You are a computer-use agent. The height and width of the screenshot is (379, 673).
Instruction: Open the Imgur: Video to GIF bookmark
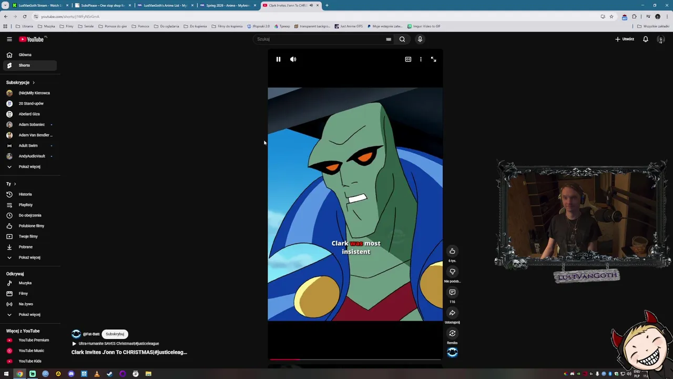click(x=424, y=26)
